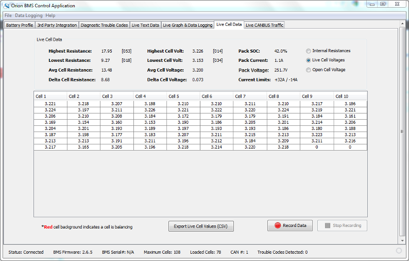Viewport: 409px width, 261px height.
Task: Click the last-row Cell 10 value 0
Action: 350,147
